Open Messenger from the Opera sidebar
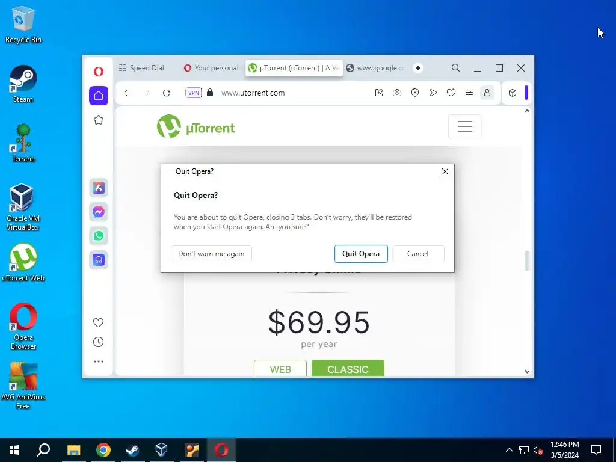Image resolution: width=616 pixels, height=462 pixels. click(99, 212)
